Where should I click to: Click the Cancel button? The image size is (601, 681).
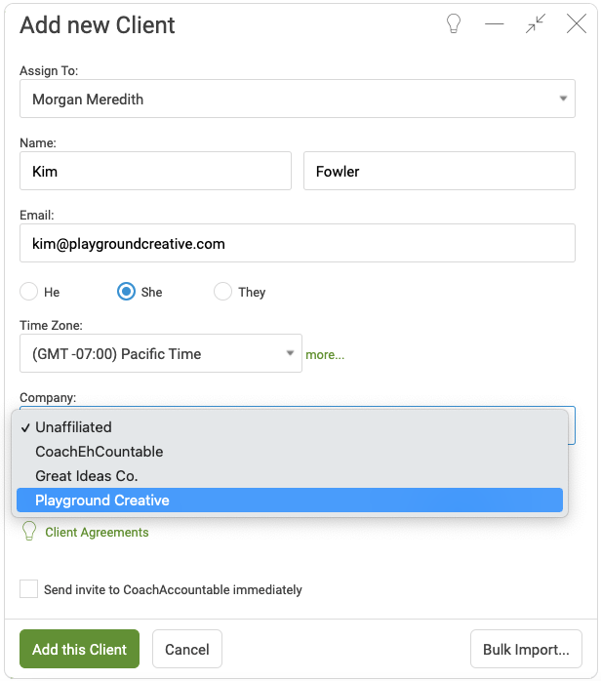point(187,649)
